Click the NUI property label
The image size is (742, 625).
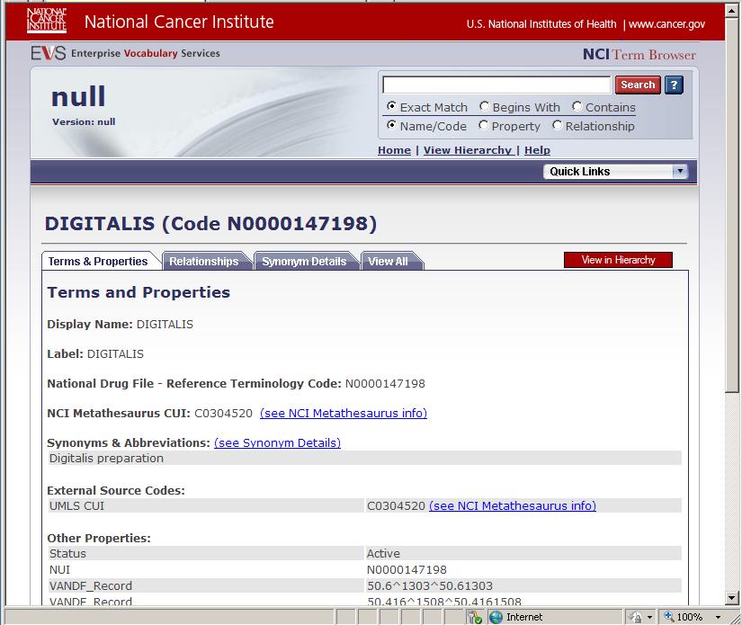[59, 569]
